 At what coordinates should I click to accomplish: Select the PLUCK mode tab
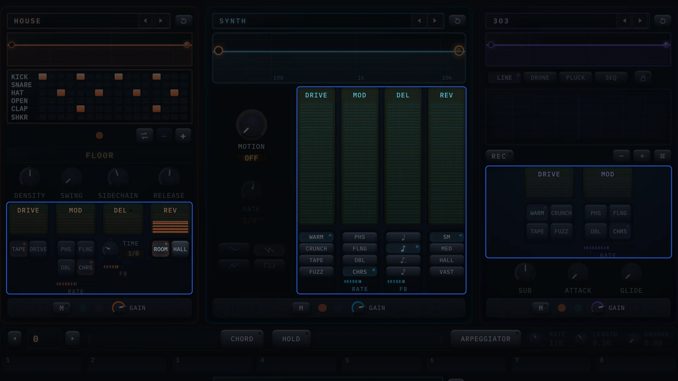click(x=576, y=78)
